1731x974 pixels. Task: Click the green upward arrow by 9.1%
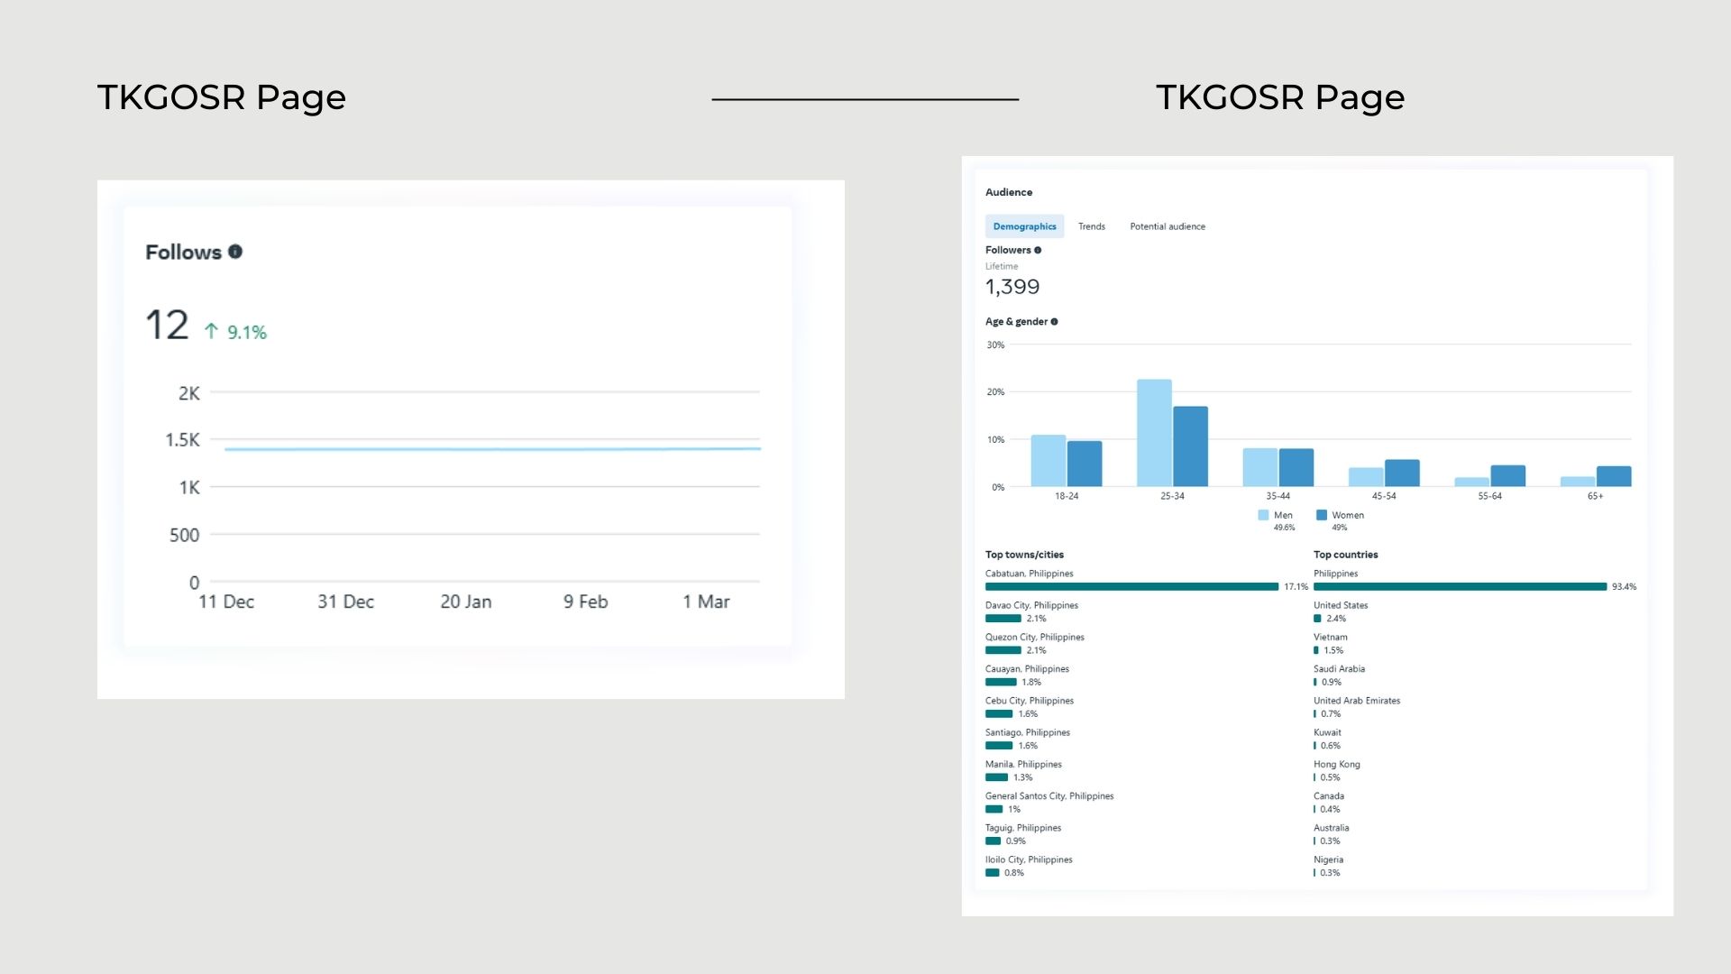click(x=211, y=331)
